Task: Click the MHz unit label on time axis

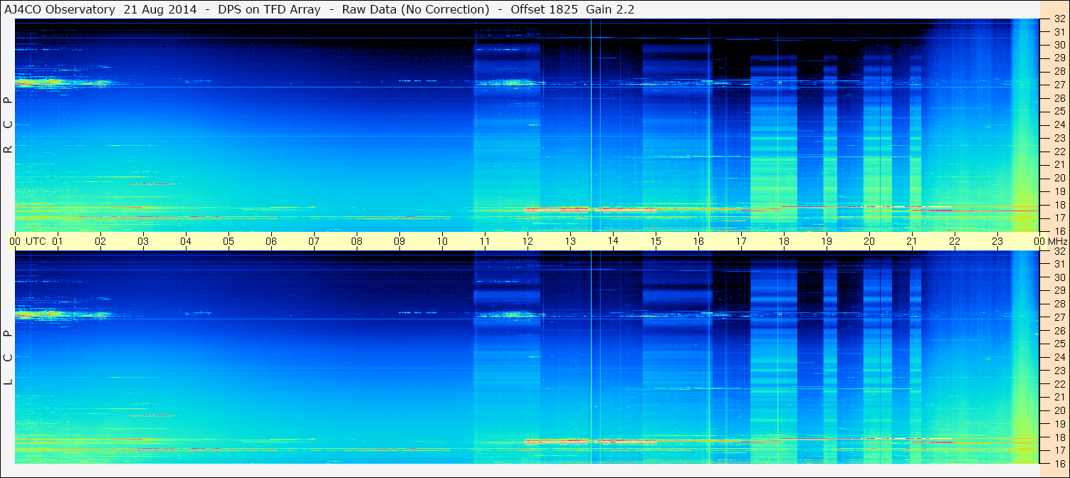Action: (x=1059, y=242)
